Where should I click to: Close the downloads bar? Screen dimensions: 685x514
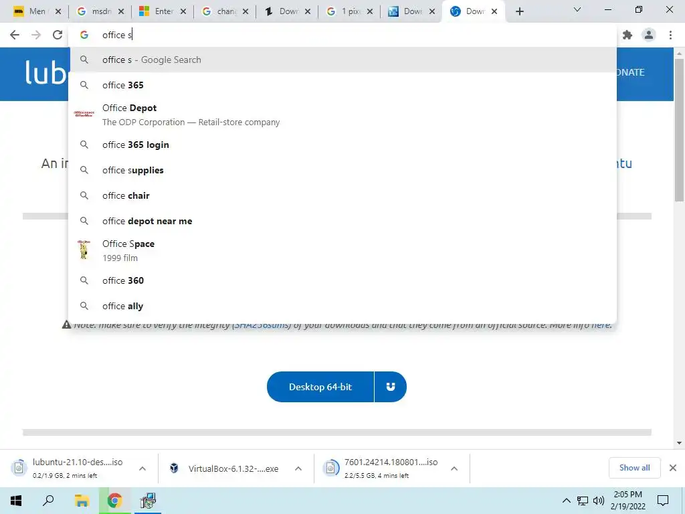(x=673, y=468)
